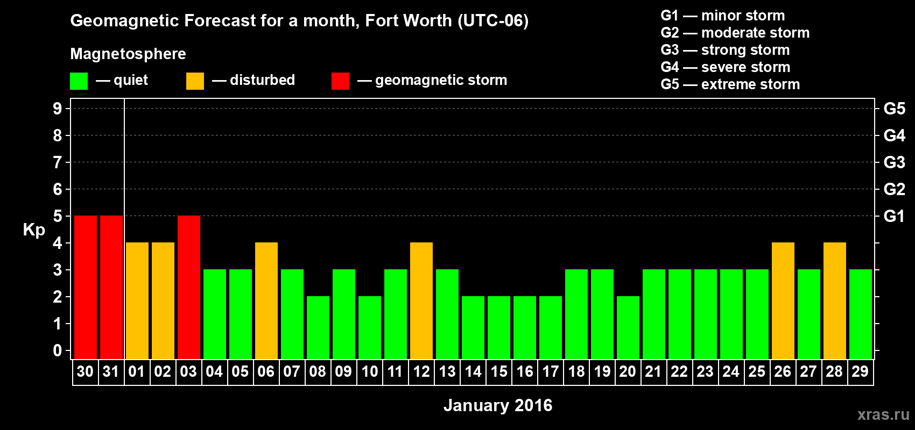The image size is (915, 430).
Task: Click the orange bar for day 01
Action: pos(137,301)
